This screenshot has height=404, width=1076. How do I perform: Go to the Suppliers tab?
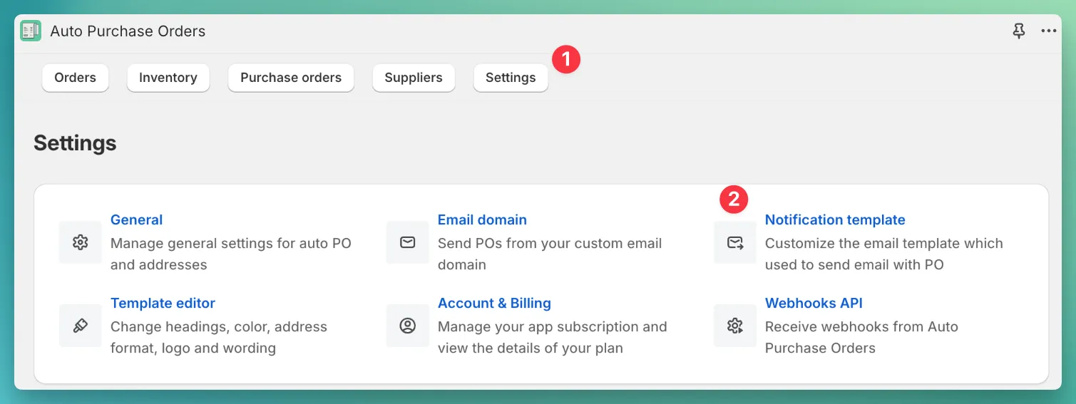[414, 78]
